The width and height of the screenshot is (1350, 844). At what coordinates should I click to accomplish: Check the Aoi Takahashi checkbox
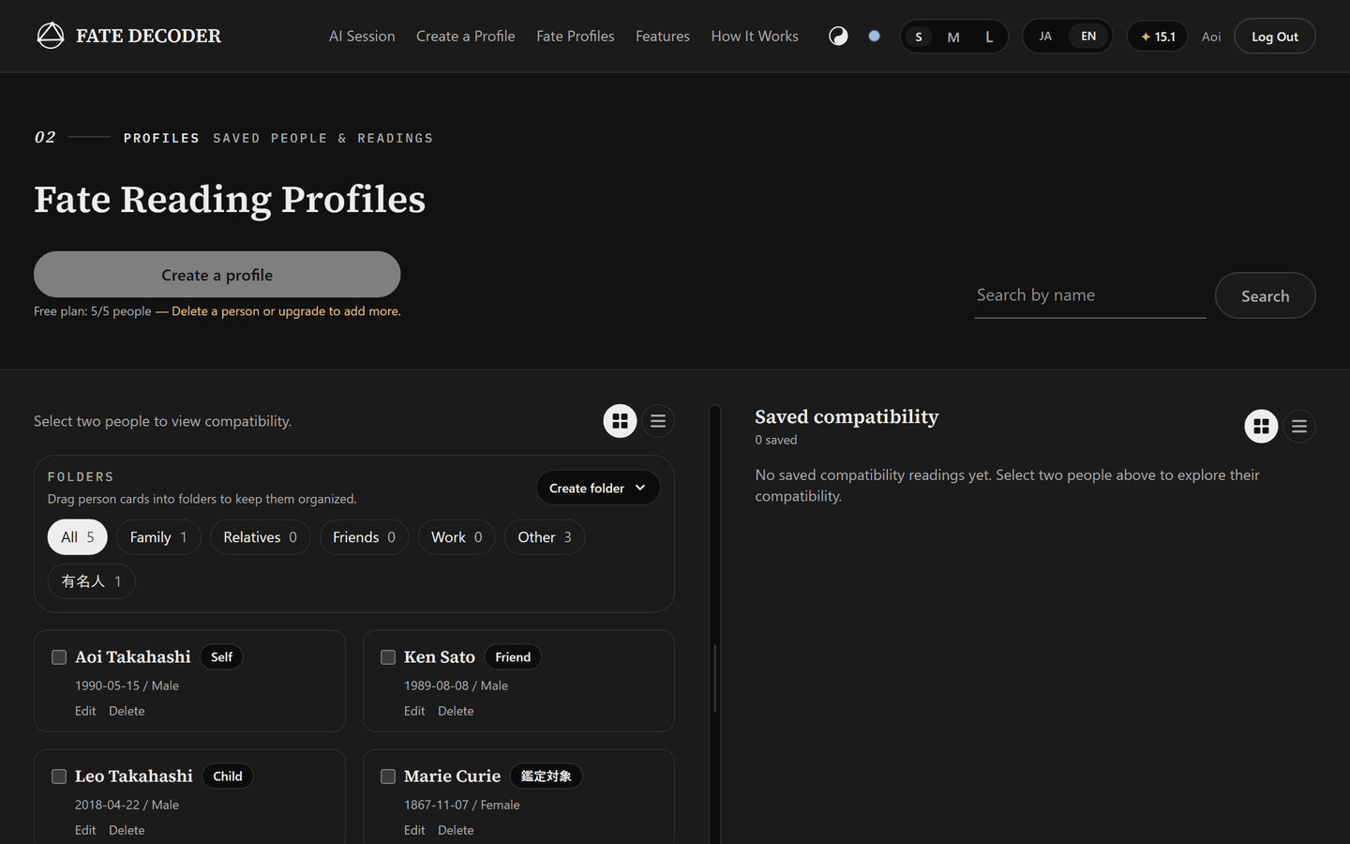pyautogui.click(x=59, y=657)
